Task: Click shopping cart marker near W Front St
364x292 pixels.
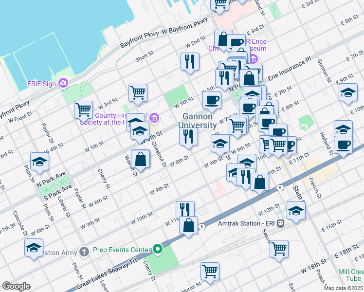Action: pos(84,110)
